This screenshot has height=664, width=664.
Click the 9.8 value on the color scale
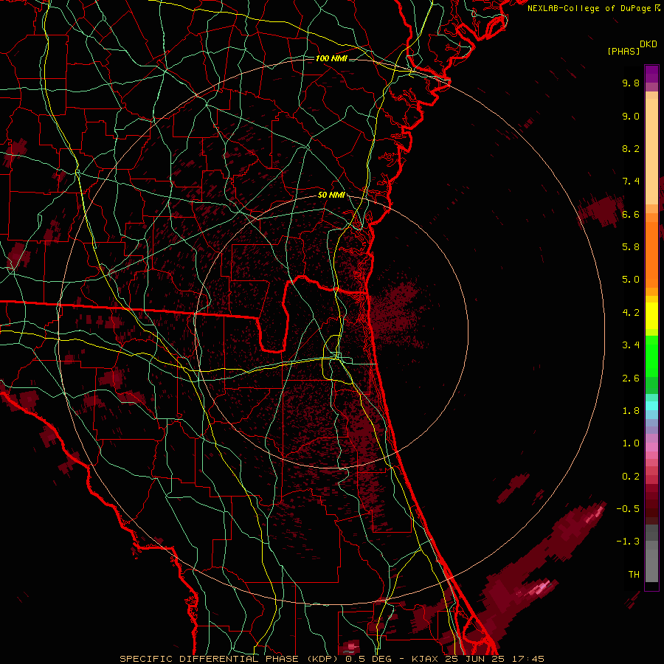click(631, 83)
